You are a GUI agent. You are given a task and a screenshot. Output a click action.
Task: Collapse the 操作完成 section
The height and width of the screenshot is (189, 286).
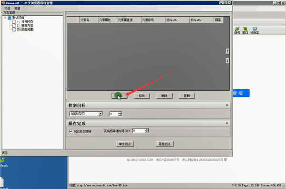227,123
